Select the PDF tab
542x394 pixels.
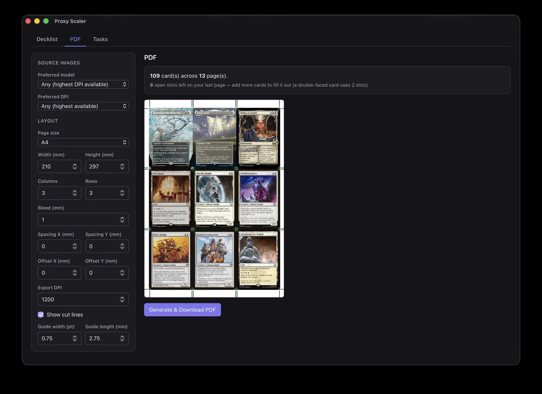[75, 39]
